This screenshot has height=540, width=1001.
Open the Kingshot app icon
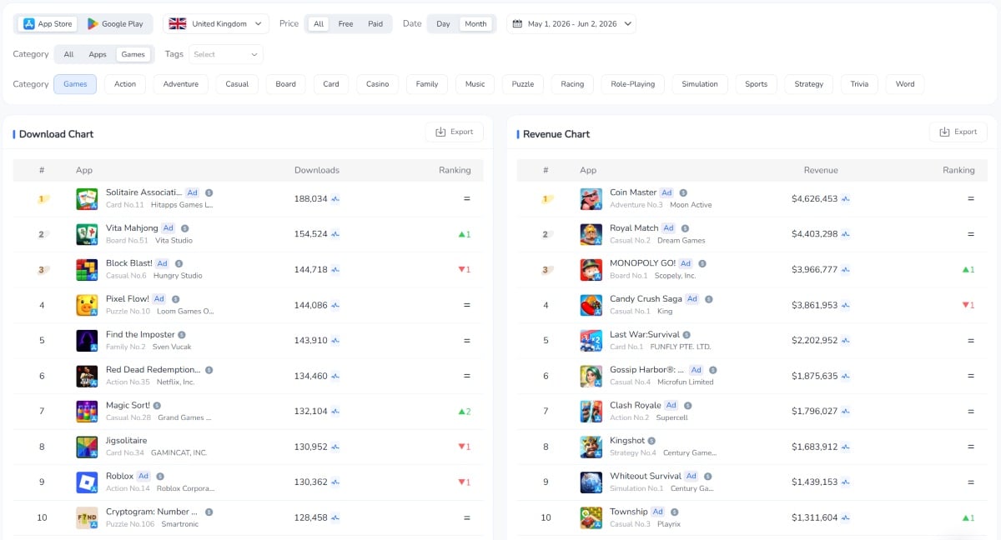tap(591, 447)
